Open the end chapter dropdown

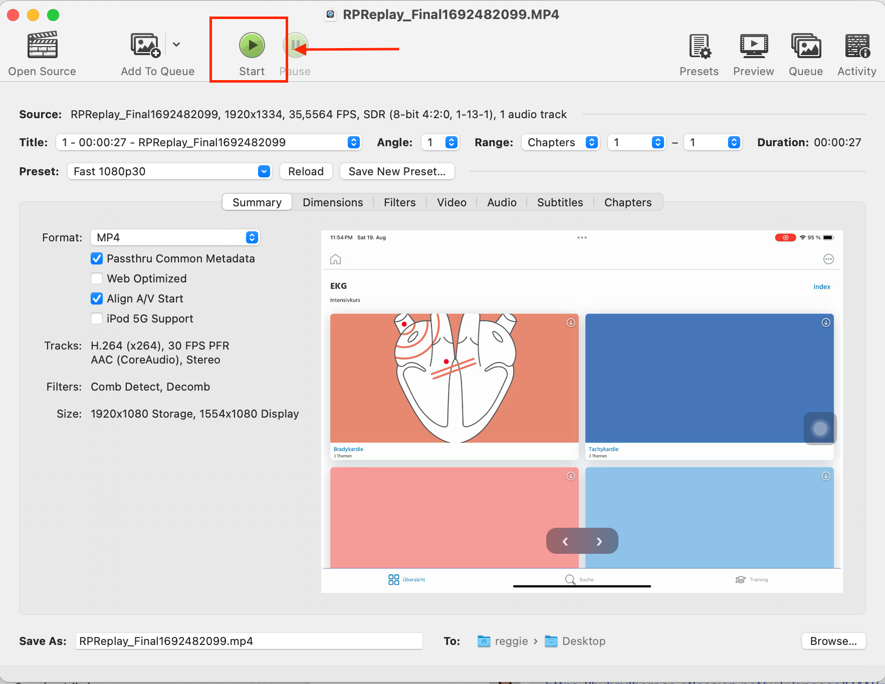tap(713, 142)
